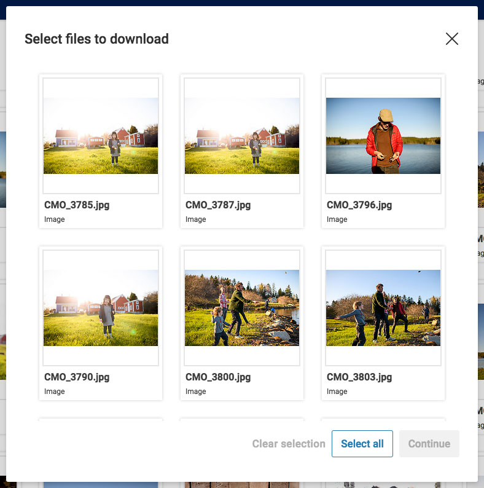Click the Image type label under CMO_3785.jpg
This screenshot has width=484, height=488.
[55, 219]
